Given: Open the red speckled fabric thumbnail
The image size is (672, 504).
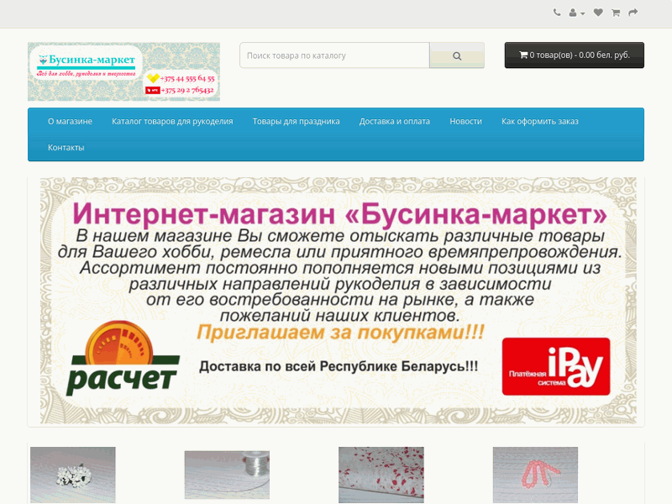Looking at the screenshot, I should tap(381, 475).
